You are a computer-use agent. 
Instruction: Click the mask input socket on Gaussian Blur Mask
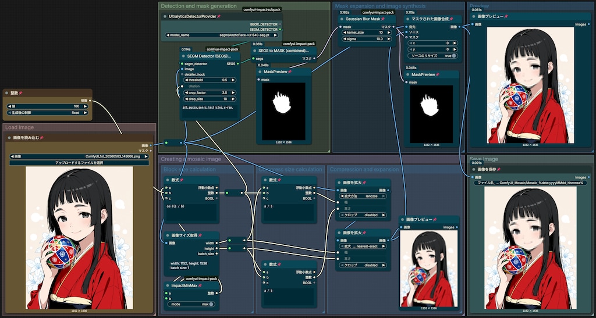click(x=340, y=27)
